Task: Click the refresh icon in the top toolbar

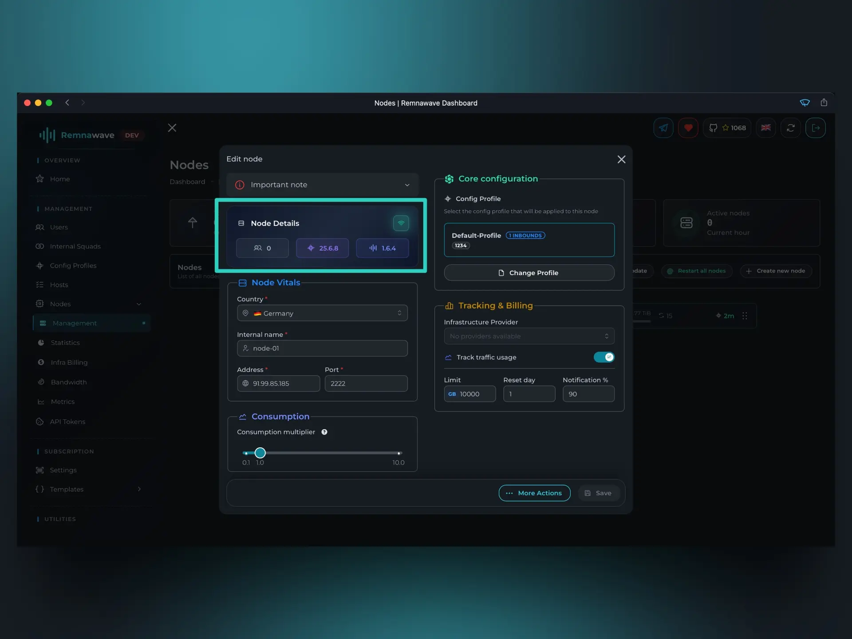Action: (x=791, y=128)
